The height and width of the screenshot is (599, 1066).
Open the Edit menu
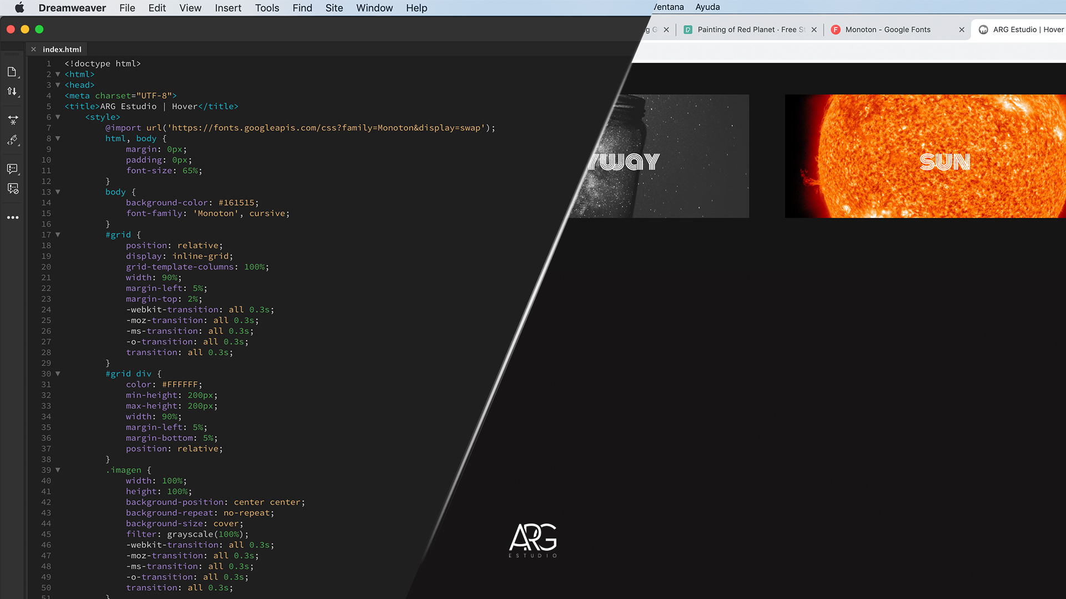point(157,8)
